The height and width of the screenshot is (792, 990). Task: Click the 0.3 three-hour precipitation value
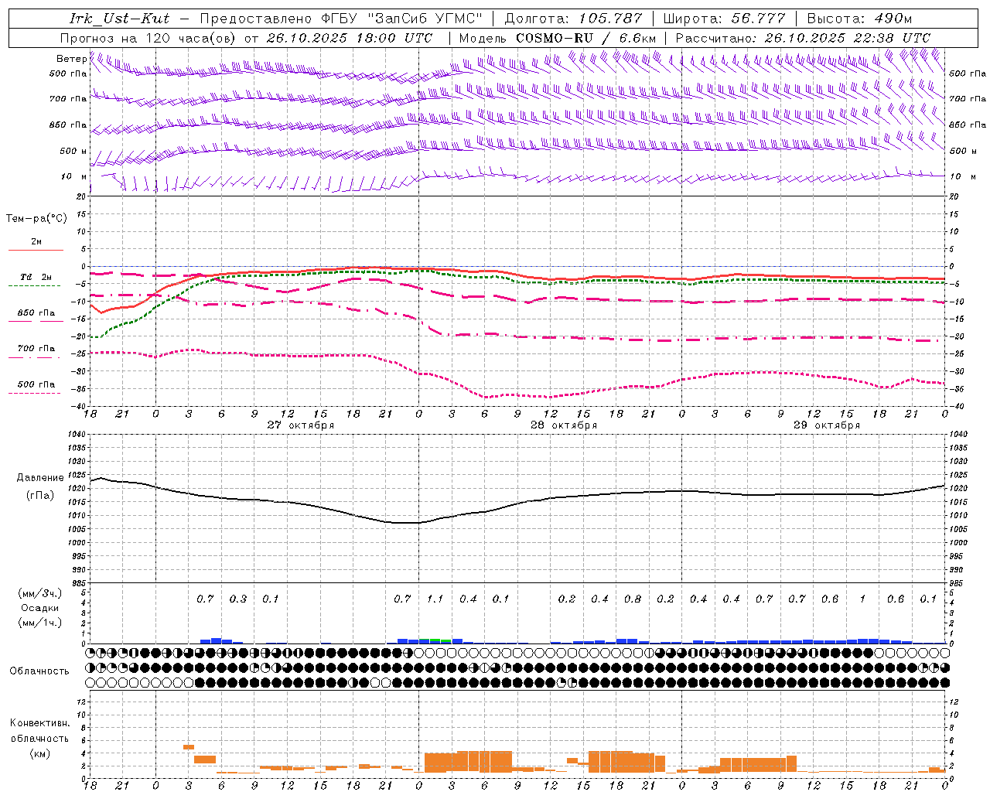click(238, 599)
